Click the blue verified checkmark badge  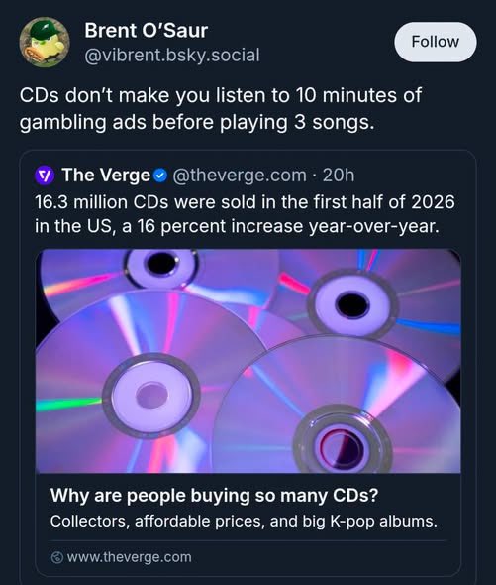[160, 175]
